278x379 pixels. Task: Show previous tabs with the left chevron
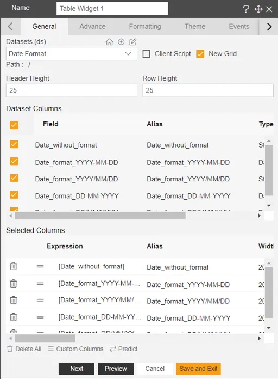pos(10,26)
